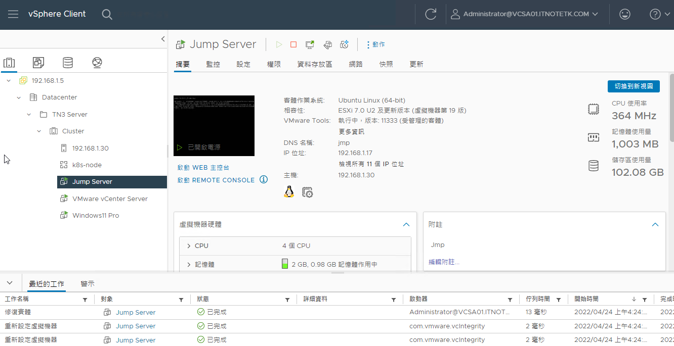Switch to 警示 alarms tab
This screenshot has height=346, width=674.
[88, 284]
